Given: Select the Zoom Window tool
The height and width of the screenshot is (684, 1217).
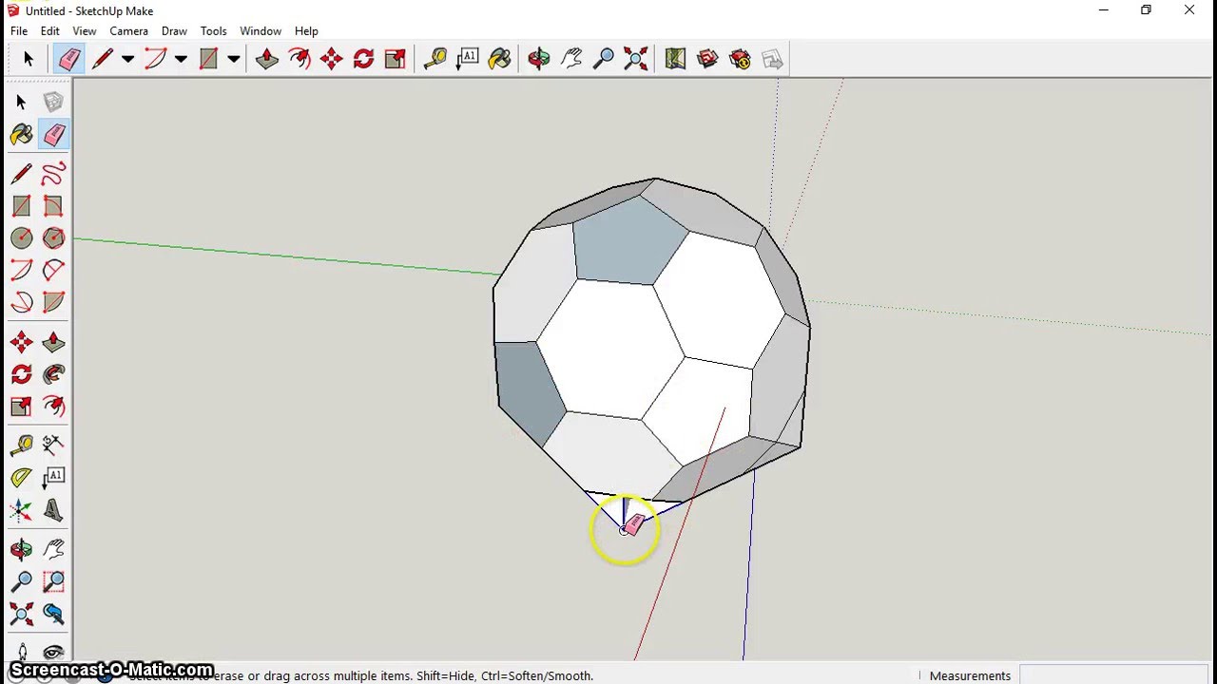Looking at the screenshot, I should [53, 580].
